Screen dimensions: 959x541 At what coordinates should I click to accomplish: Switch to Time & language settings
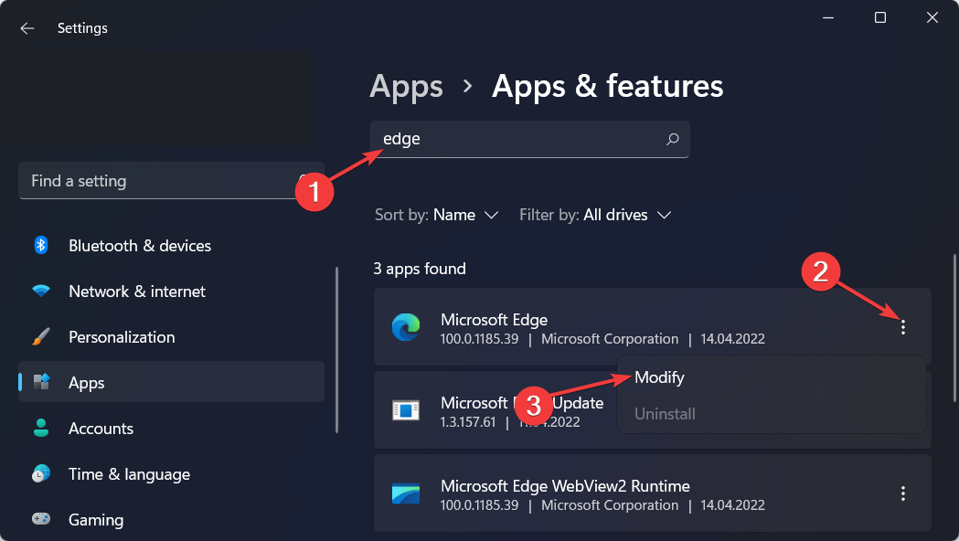(171, 473)
